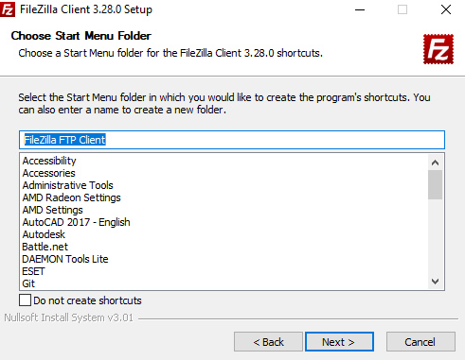Select Accessories folder in list
Screen dimensions: 465x360
click(x=49, y=173)
